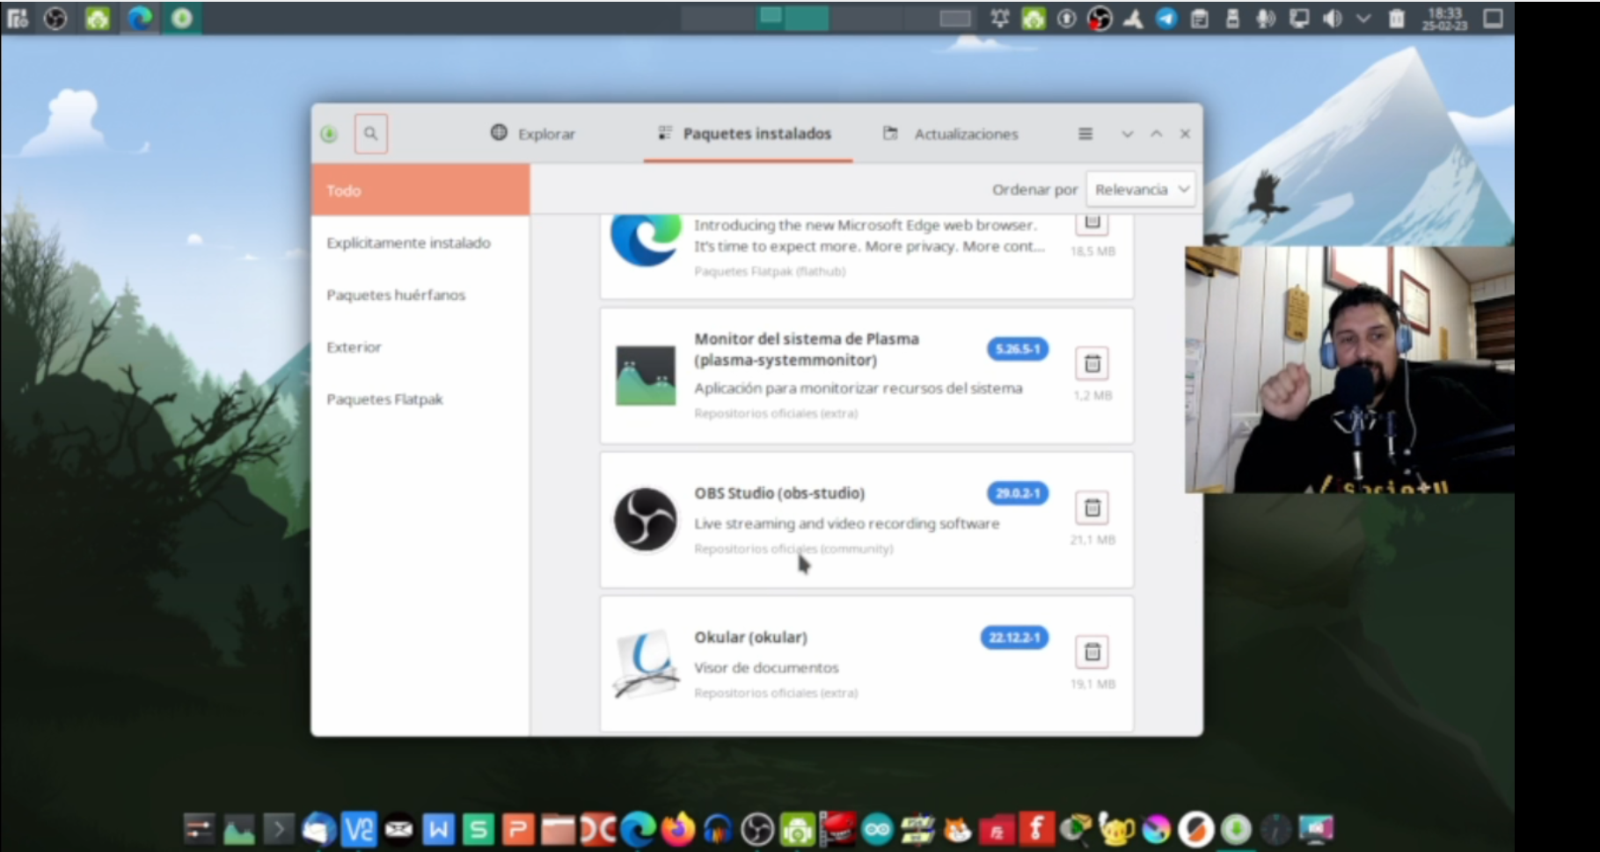The image size is (1600, 852).
Task: Expand the hidden system tray icons arrow
Action: [x=1363, y=18]
